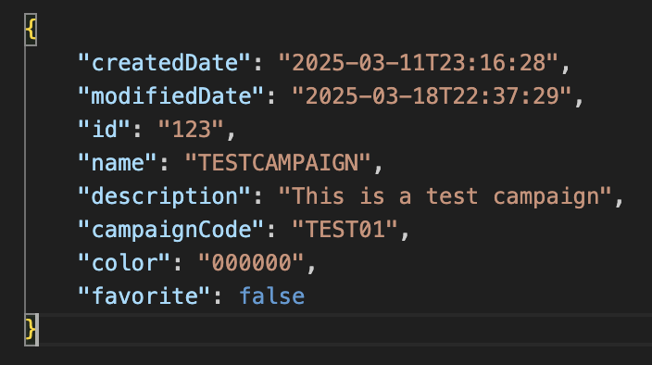Click the TEST01 value
652x365 pixels.
[x=345, y=229]
